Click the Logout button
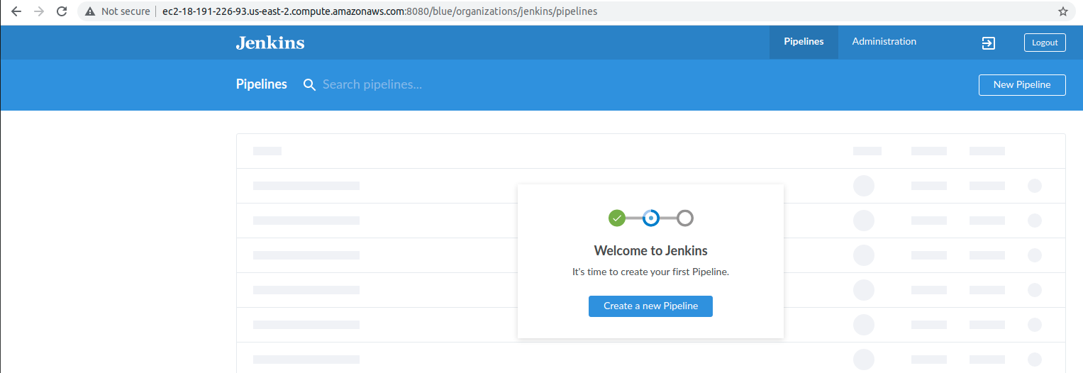Screen dimensions: 1083x373 [x=1045, y=43]
